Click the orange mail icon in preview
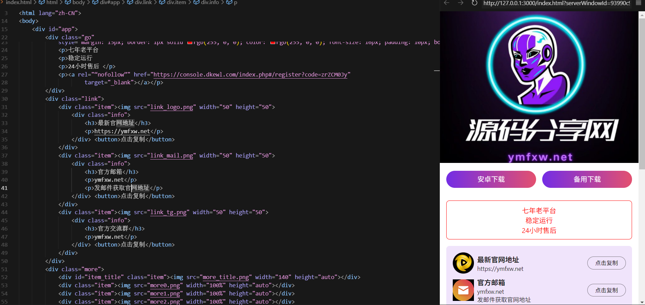The image size is (645, 305). tap(463, 290)
